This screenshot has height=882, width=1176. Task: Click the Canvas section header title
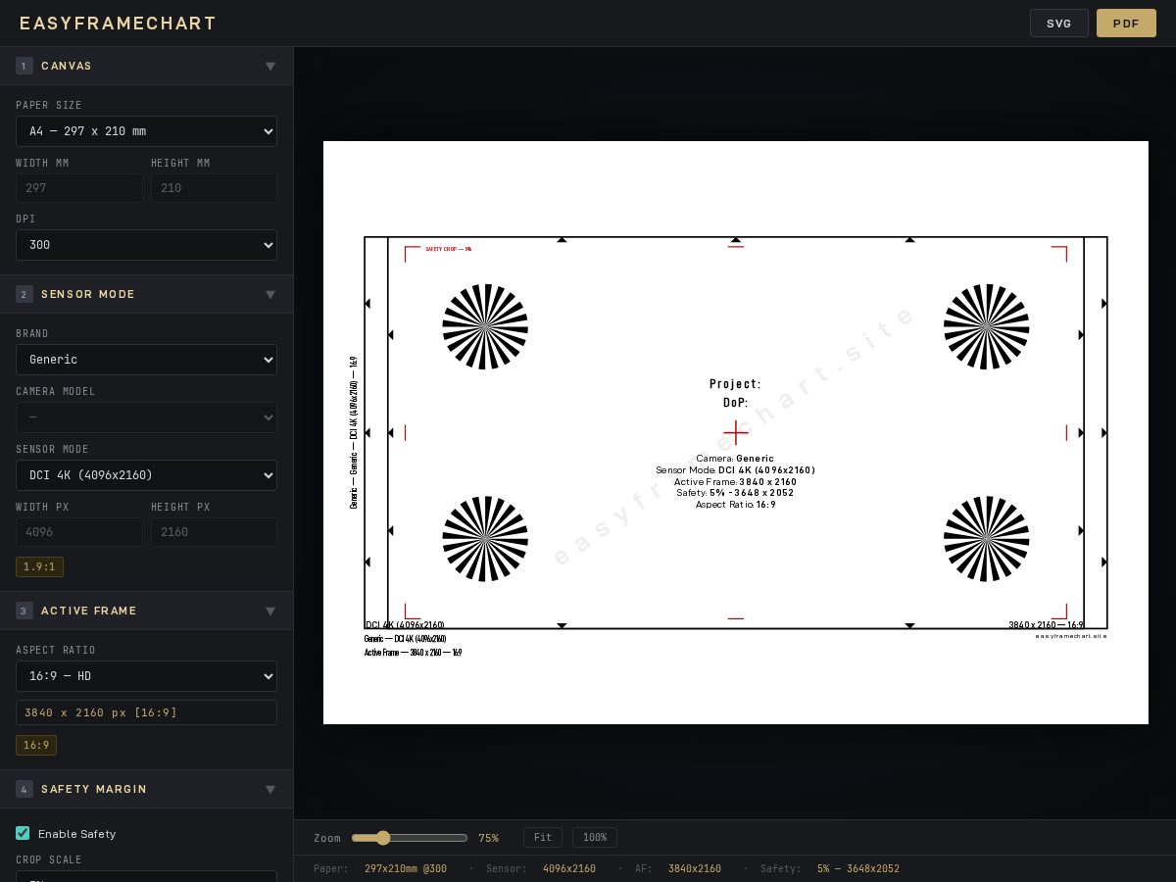[x=67, y=67]
